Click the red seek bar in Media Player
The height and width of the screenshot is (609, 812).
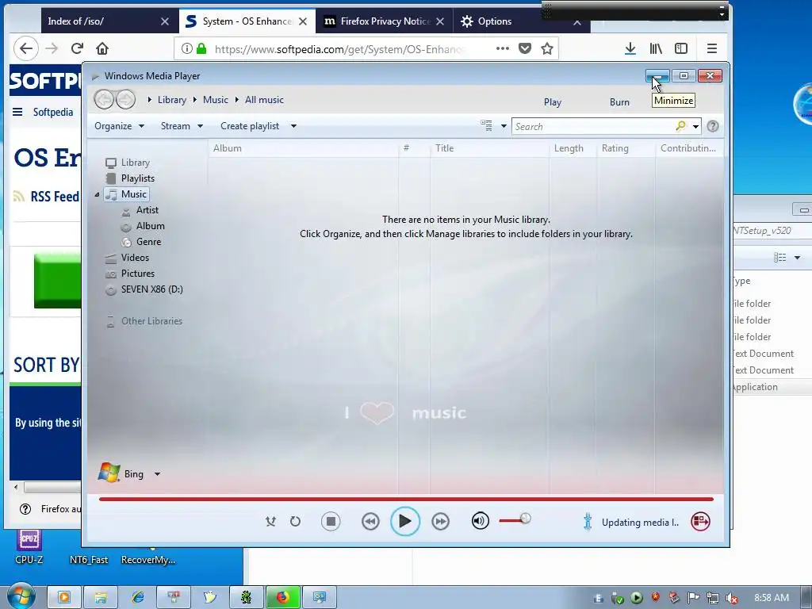[406, 500]
